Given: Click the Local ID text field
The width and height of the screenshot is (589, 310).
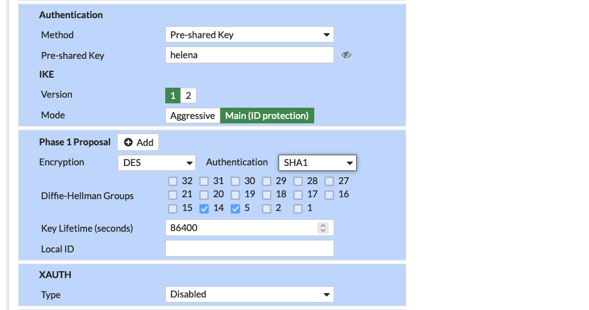Looking at the screenshot, I should pos(250,249).
